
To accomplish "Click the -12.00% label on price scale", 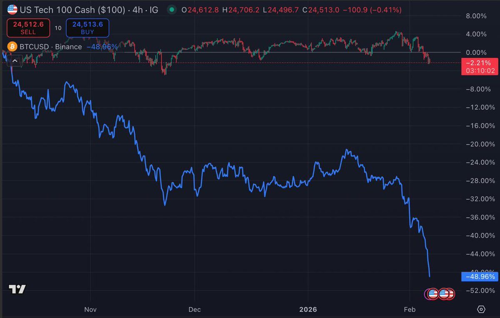I will pos(480,108).
